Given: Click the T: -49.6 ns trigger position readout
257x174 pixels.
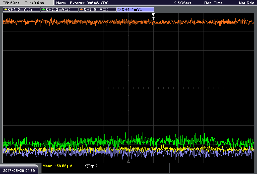Looking at the screenshot, I should pos(34,3).
